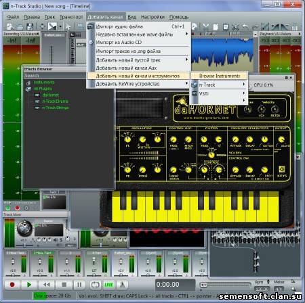Click the 4/4 Meter value
This screenshot has width=305, height=303.
click(x=279, y=289)
